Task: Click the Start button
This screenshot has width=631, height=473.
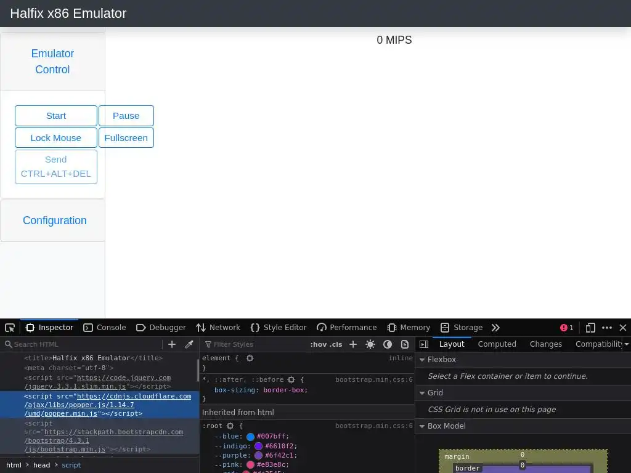Action: (56, 116)
